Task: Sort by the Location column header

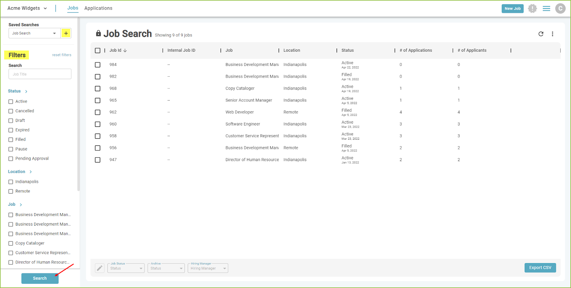Action: 292,51
